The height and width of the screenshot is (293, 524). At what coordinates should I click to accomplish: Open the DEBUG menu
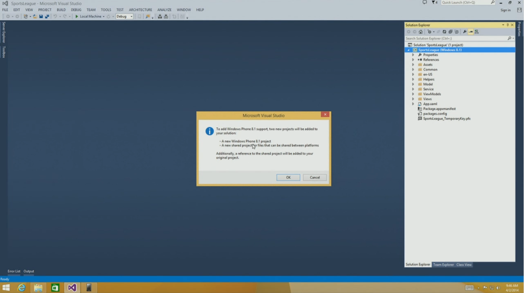(76, 10)
